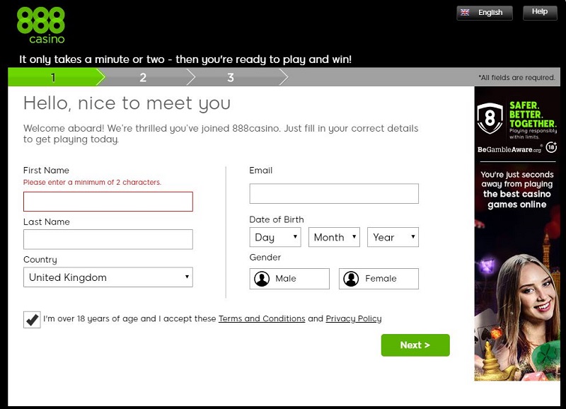566x409 pixels.
Task: Click the 18+ age restriction badge
Action: [x=551, y=147]
